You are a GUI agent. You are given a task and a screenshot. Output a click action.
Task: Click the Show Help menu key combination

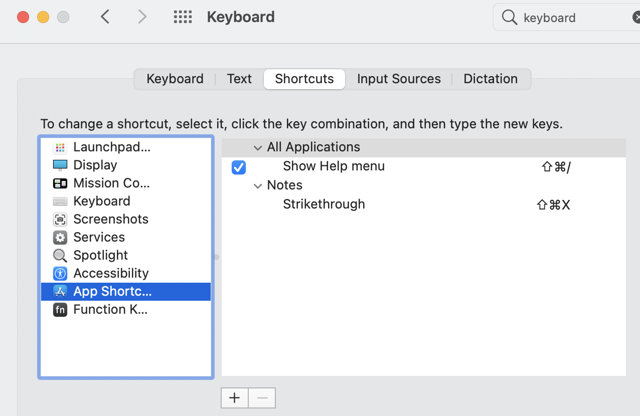pyautogui.click(x=556, y=166)
